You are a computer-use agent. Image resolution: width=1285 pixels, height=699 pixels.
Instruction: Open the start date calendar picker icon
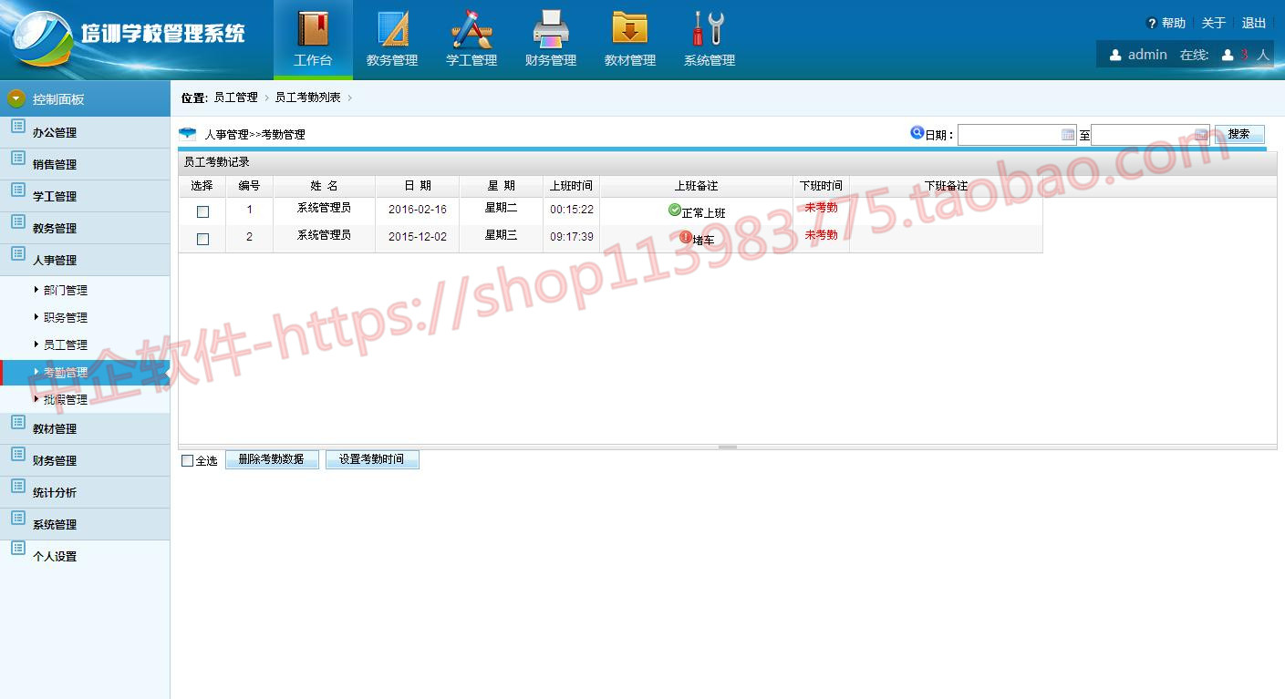(1068, 135)
